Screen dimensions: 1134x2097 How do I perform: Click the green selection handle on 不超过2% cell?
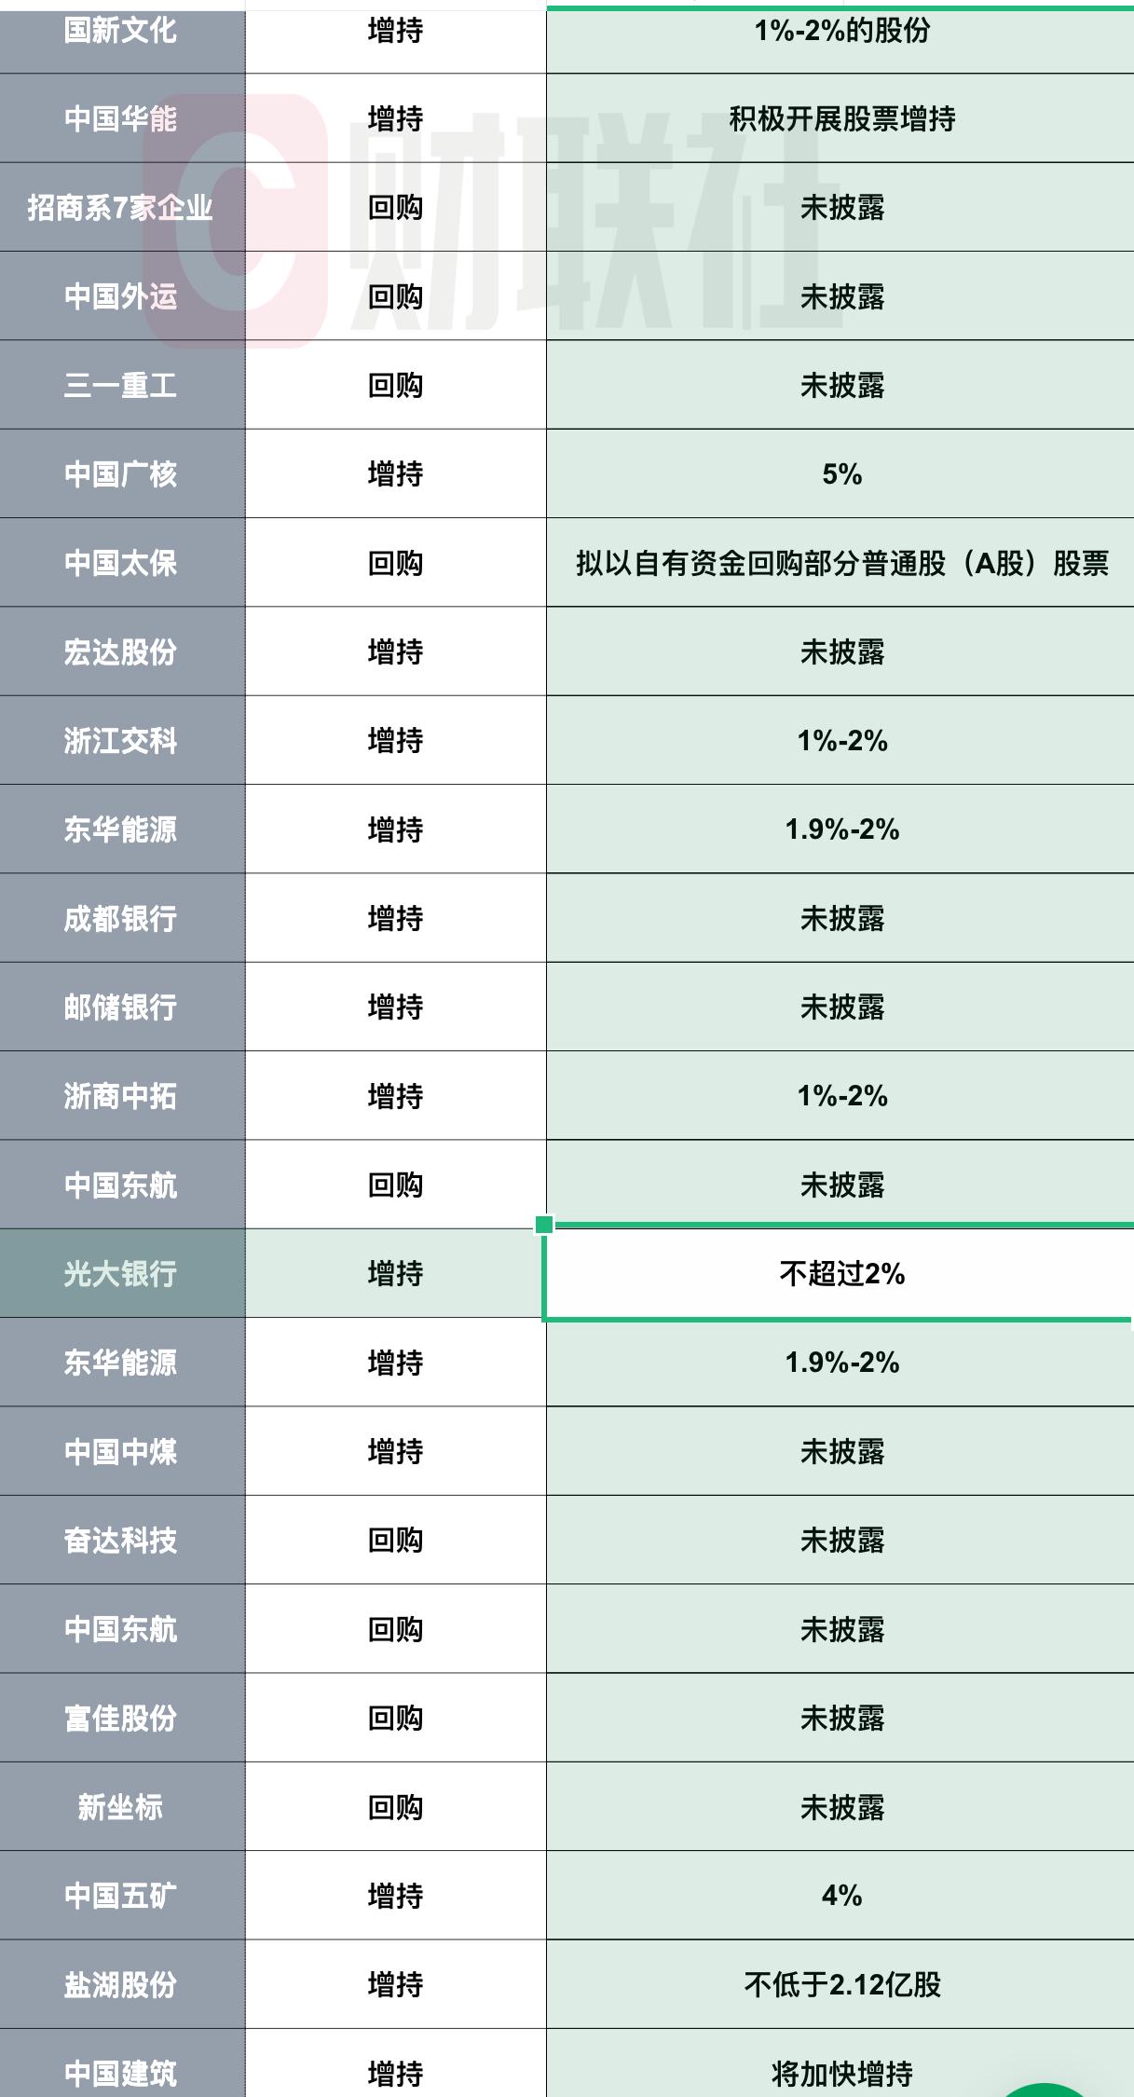click(x=545, y=1225)
